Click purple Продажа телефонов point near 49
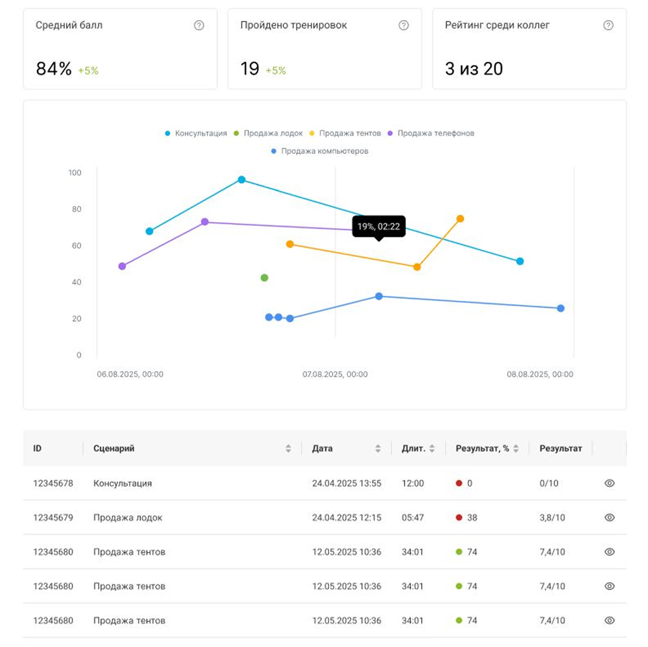This screenshot has height=647, width=648. tap(122, 266)
